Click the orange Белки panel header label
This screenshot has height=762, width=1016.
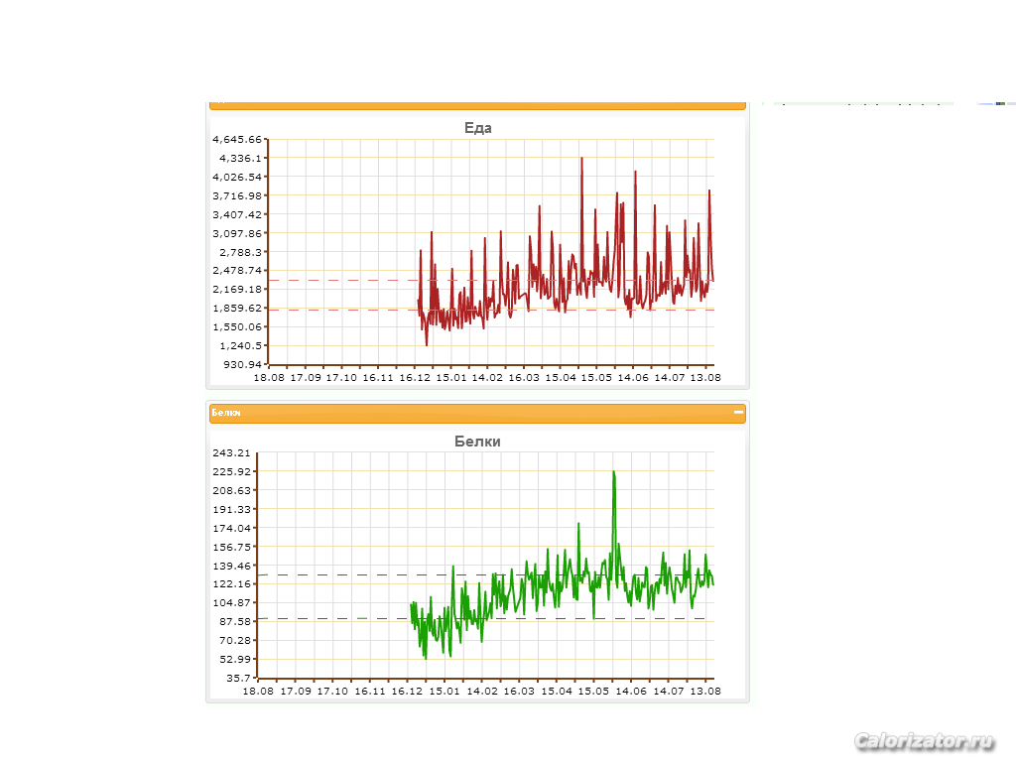tap(226, 413)
